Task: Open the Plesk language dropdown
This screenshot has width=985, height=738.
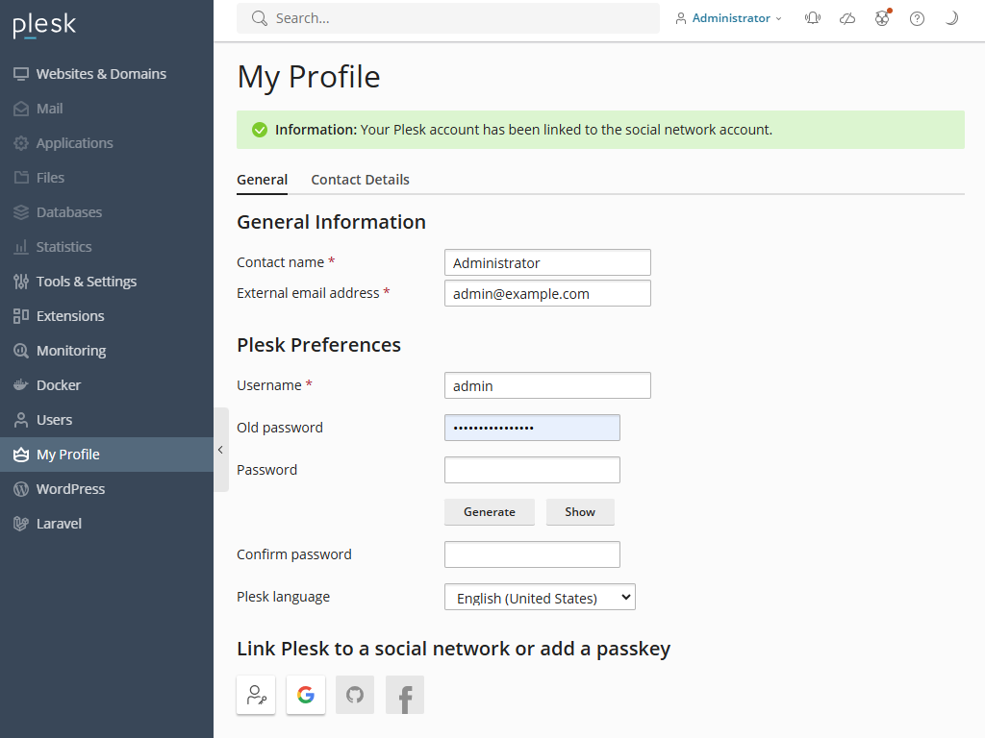Action: [540, 597]
